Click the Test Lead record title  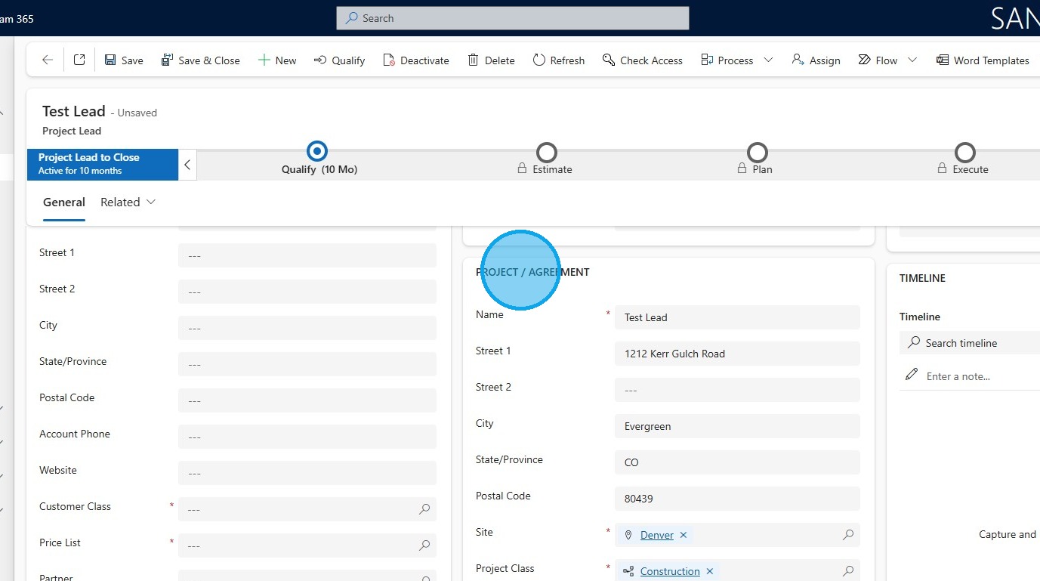pyautogui.click(x=74, y=112)
